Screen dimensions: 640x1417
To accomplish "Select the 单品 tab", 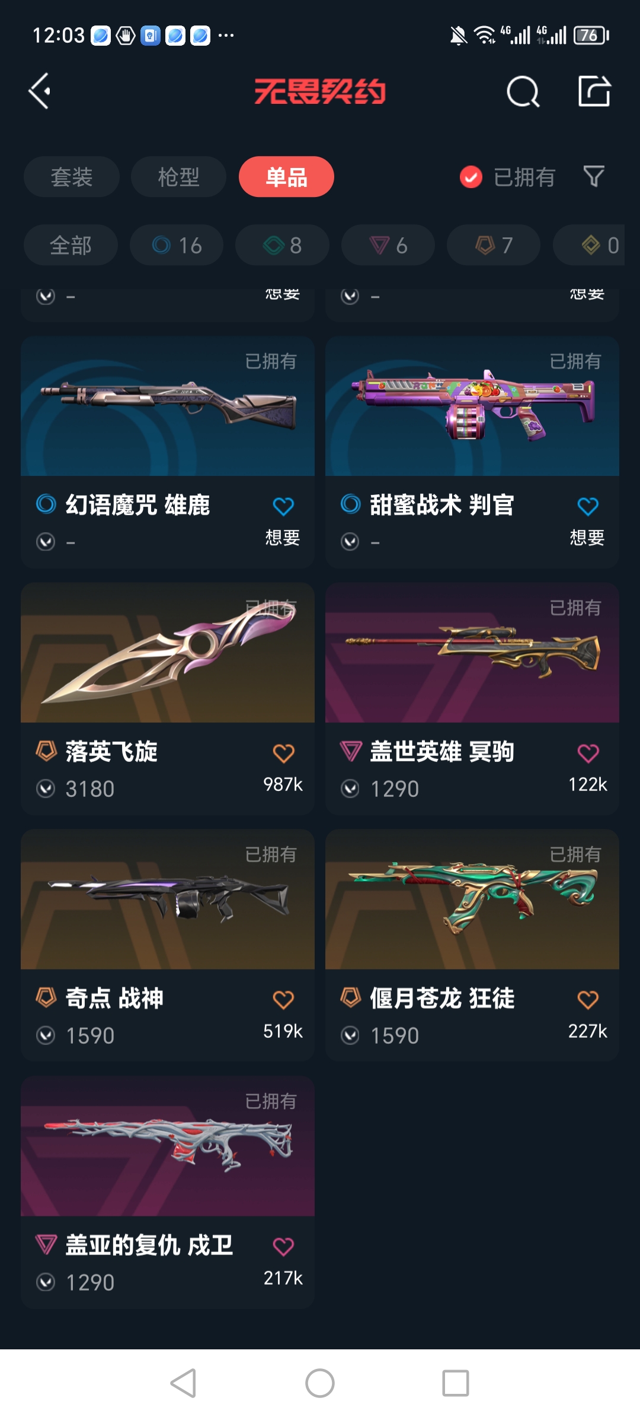I will [x=286, y=177].
